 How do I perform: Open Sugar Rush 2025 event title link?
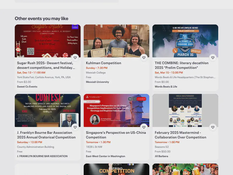(x=46, y=65)
